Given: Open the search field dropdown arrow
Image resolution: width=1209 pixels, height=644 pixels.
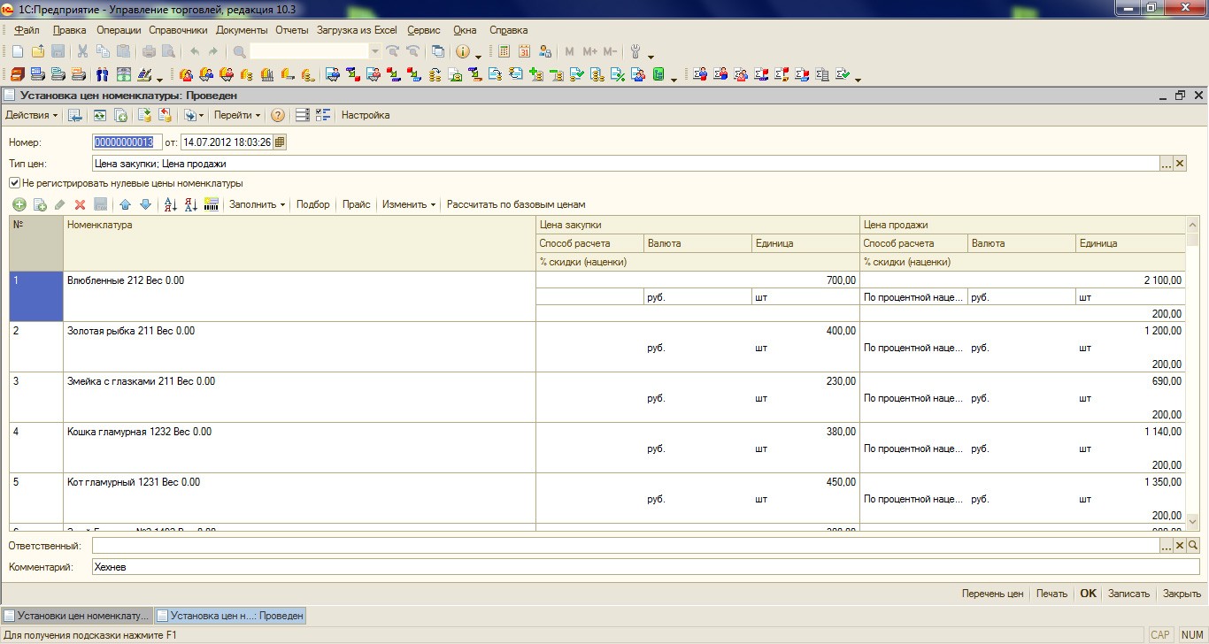Looking at the screenshot, I should point(374,52).
